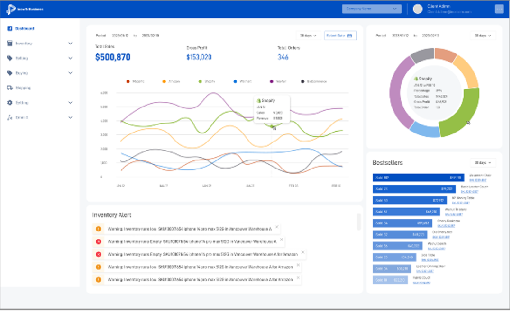Viewport: 512px width, 311px height.
Task: Click the Total Orders value 346
Action: tap(283, 57)
